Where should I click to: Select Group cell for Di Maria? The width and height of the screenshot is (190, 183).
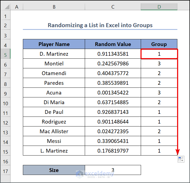(x=159, y=102)
